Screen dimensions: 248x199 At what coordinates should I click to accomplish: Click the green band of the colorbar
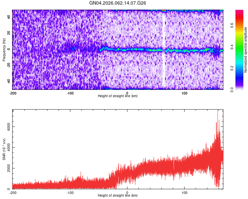coord(239,48)
